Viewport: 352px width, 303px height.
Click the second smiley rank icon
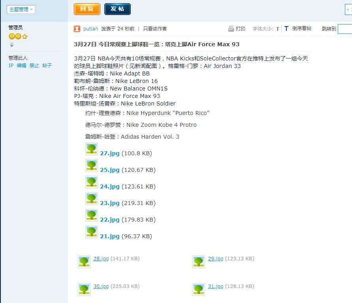pos(18,36)
